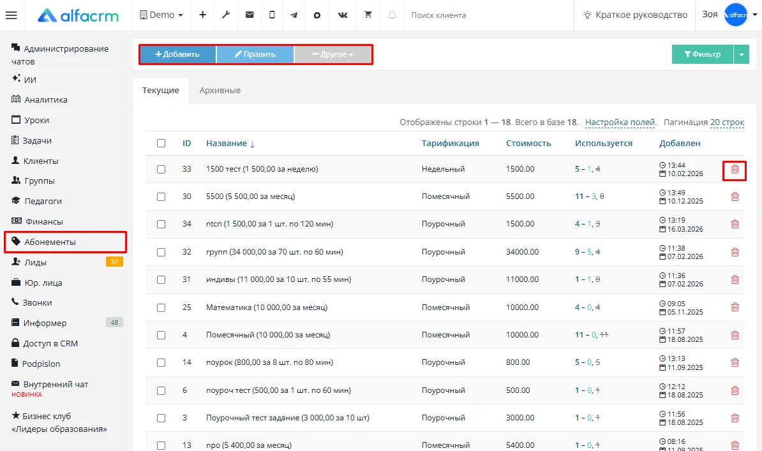The image size is (762, 451).
Task: Click the mobile phone icon
Action: tap(272, 15)
